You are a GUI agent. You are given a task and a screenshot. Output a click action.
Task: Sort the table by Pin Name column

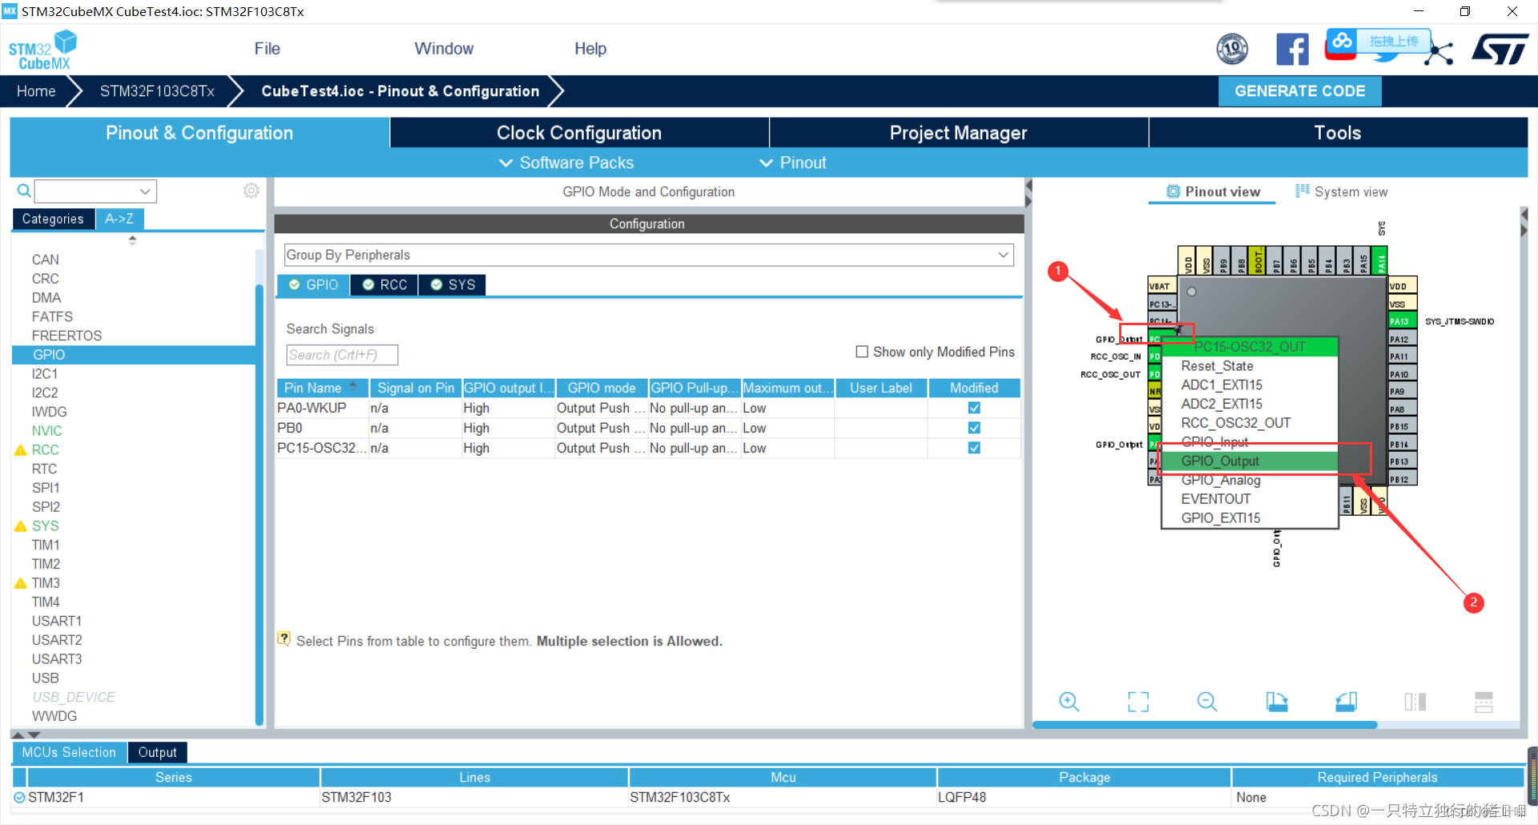(322, 388)
